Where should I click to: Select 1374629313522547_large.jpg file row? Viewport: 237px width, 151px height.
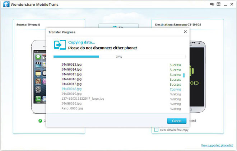point(83,99)
